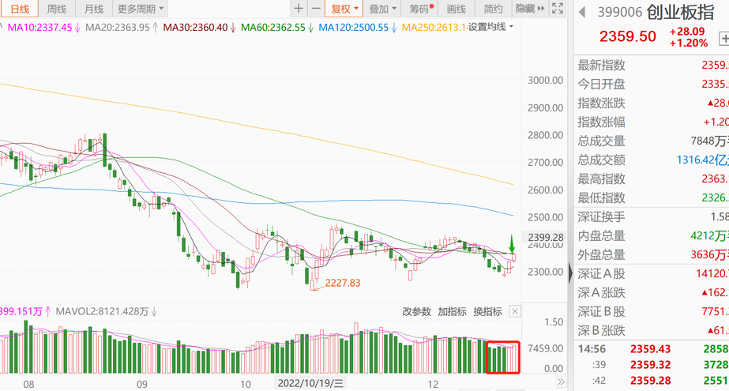The height and width of the screenshot is (391, 729).
Task: Click 最高指数 row
Action: coord(652,179)
